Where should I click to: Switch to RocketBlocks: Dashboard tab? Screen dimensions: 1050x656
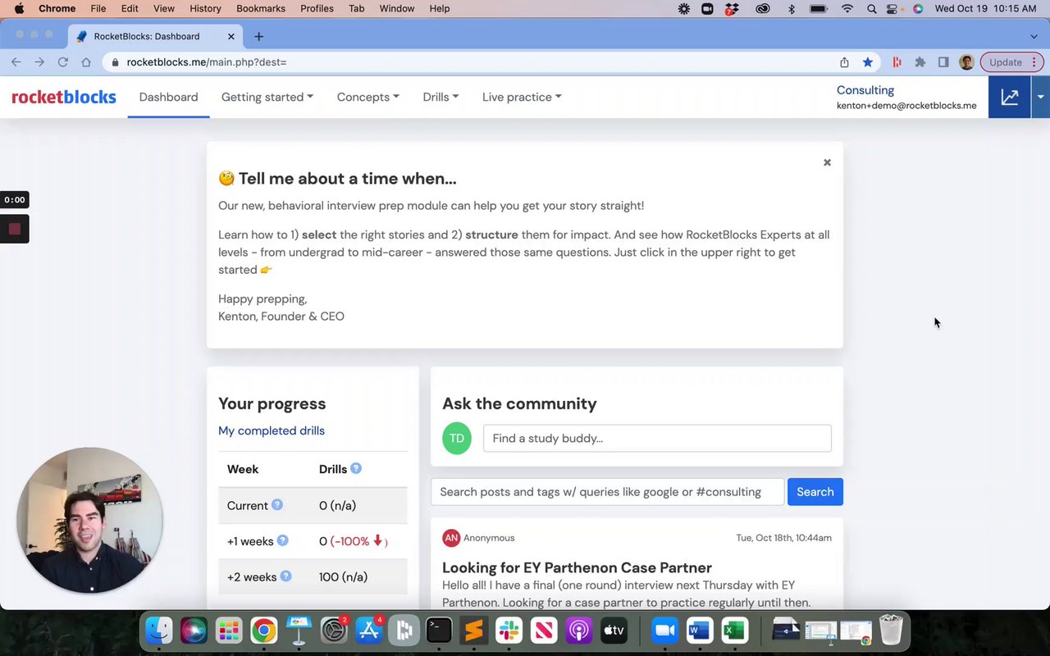point(154,36)
